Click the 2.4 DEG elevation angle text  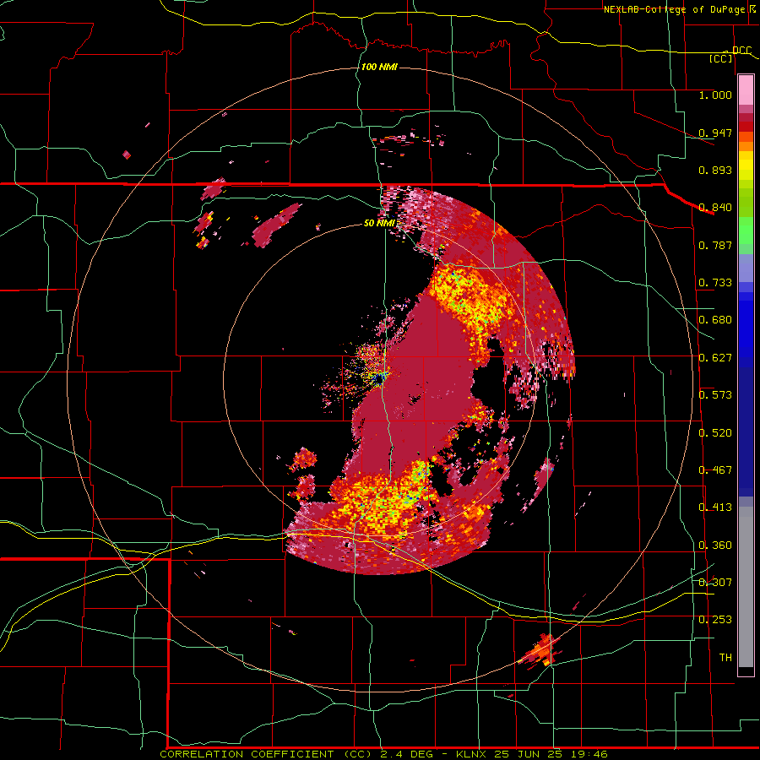click(x=406, y=754)
